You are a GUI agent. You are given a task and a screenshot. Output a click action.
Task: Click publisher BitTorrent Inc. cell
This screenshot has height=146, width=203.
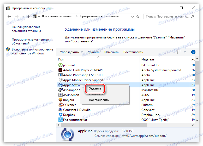[x=151, y=65]
